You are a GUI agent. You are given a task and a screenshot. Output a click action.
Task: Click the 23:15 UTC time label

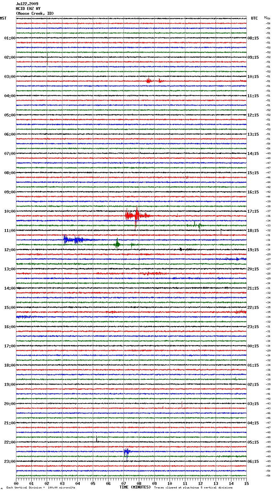coord(253,327)
